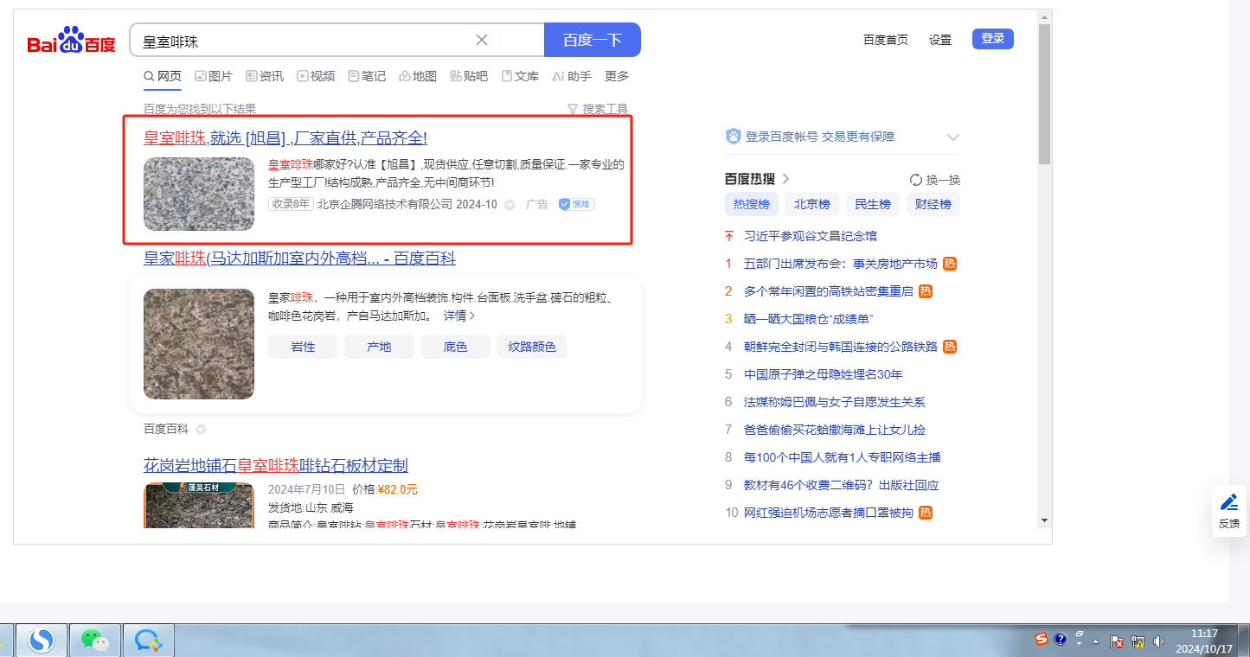Select the 北京榜 hot list tab

[811, 204]
